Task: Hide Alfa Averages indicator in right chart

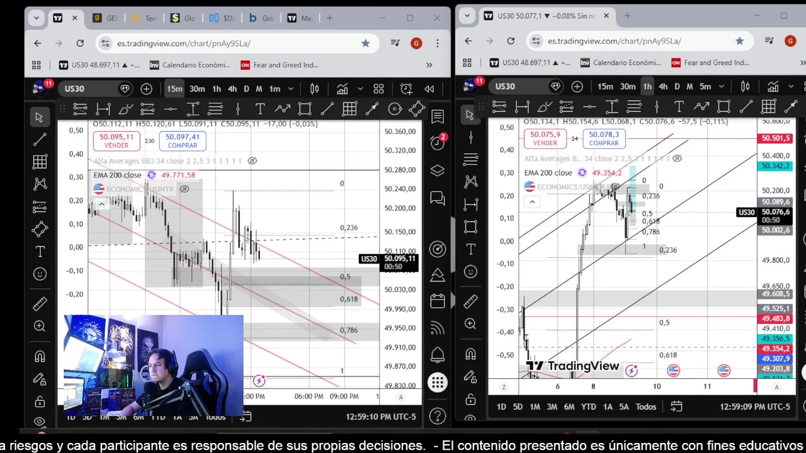Action: [677, 159]
